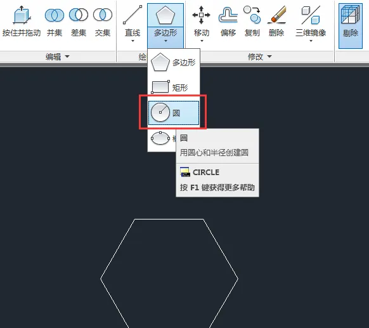Select the ellipse icon in flyout
Screen dimensions: 369x328
point(160,138)
